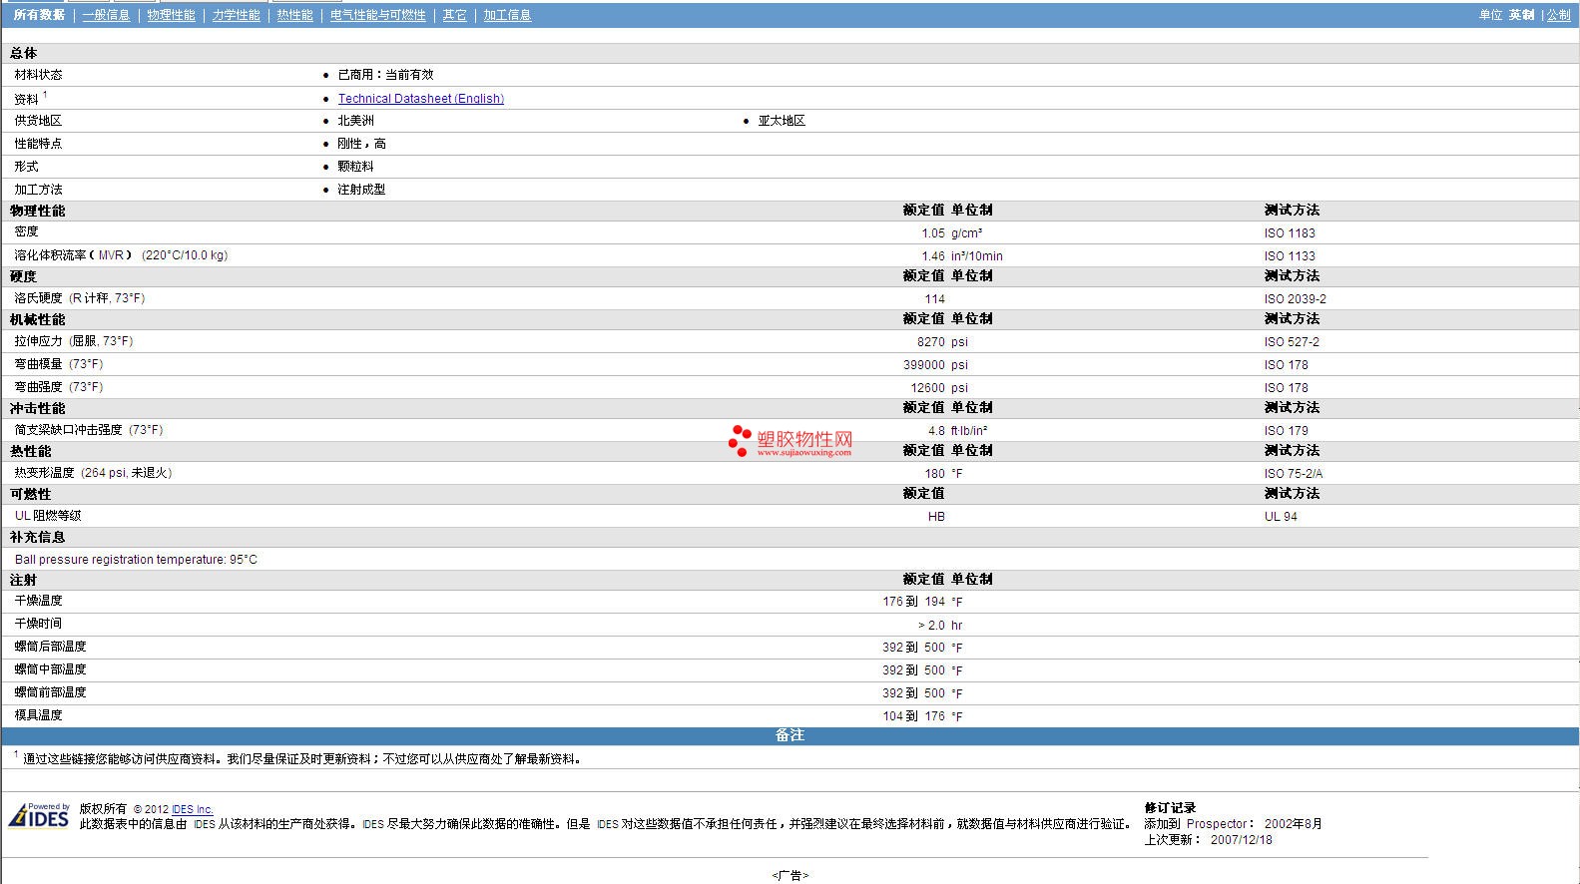Click the IDES Inc. copyright link
1580x884 pixels.
click(192, 809)
